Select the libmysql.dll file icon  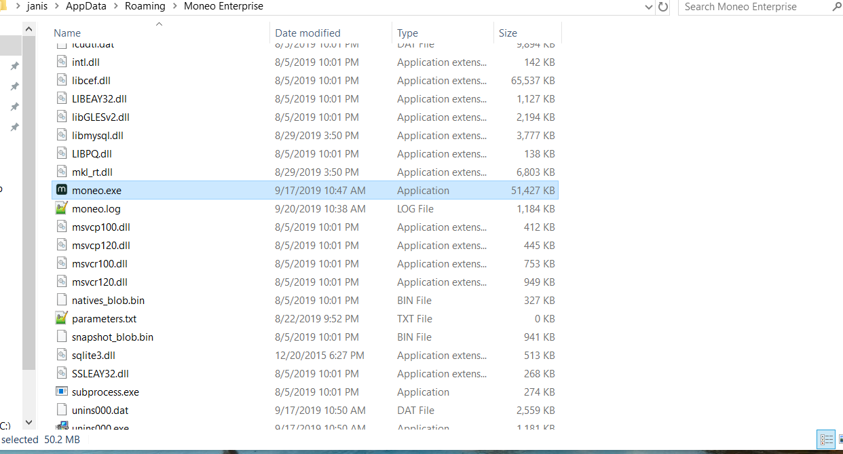pos(62,136)
